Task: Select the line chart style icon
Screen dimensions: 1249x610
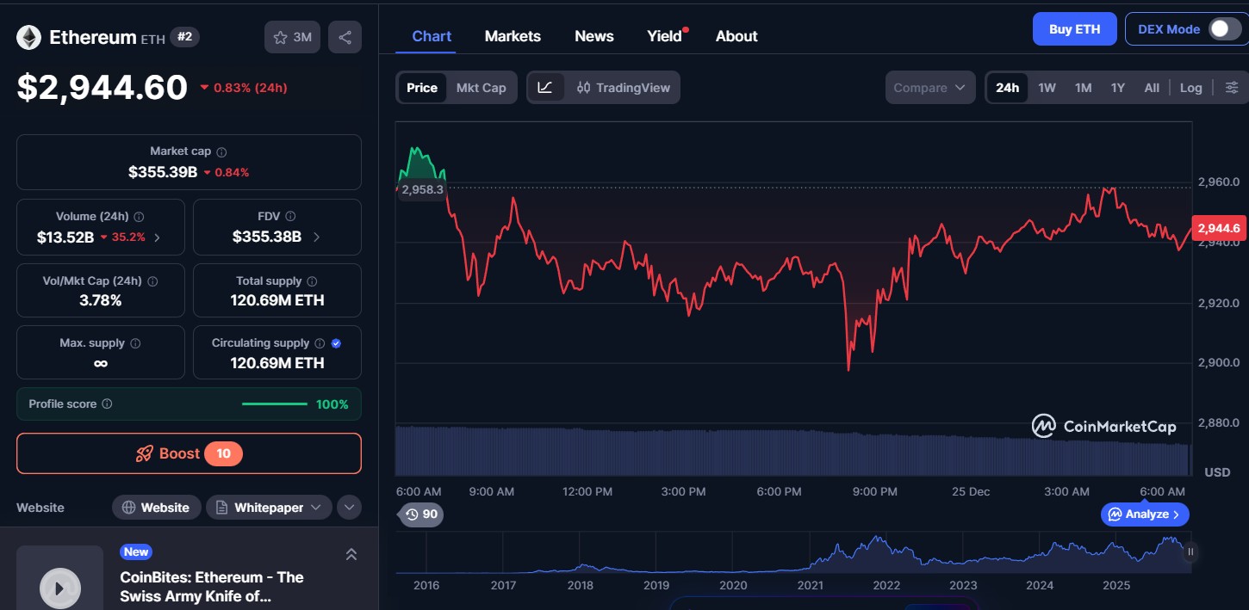Action: click(x=546, y=87)
